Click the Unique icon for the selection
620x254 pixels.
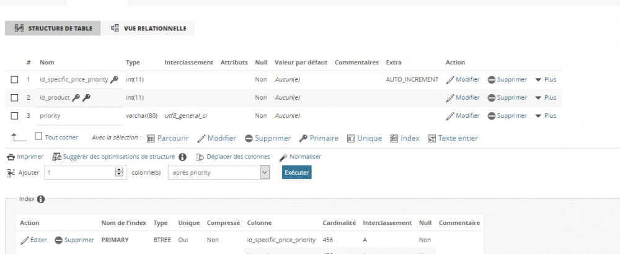point(351,139)
